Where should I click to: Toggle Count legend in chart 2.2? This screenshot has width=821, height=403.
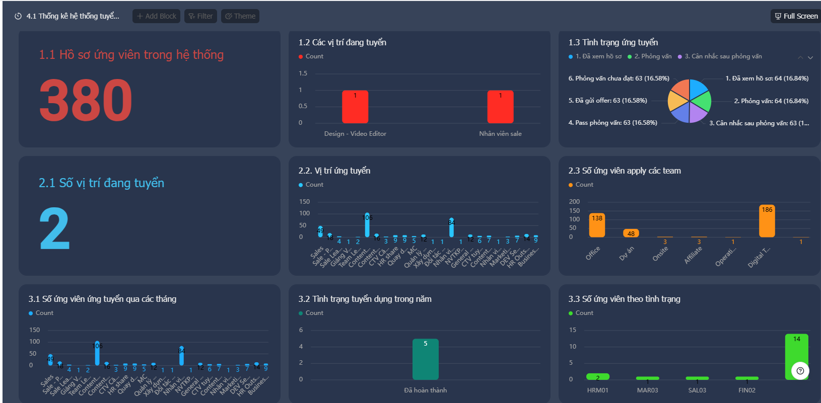click(311, 185)
